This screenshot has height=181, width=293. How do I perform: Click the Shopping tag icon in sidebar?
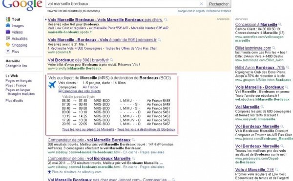click(8, 45)
